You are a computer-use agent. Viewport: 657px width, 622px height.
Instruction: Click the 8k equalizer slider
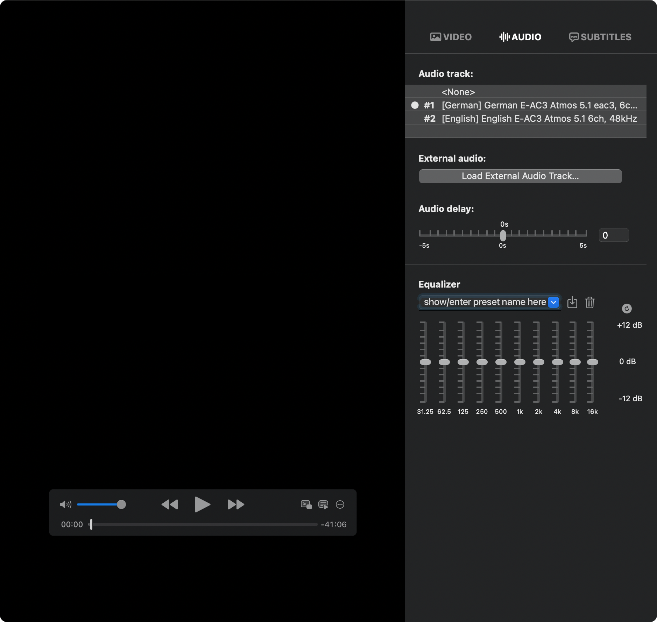(x=575, y=362)
